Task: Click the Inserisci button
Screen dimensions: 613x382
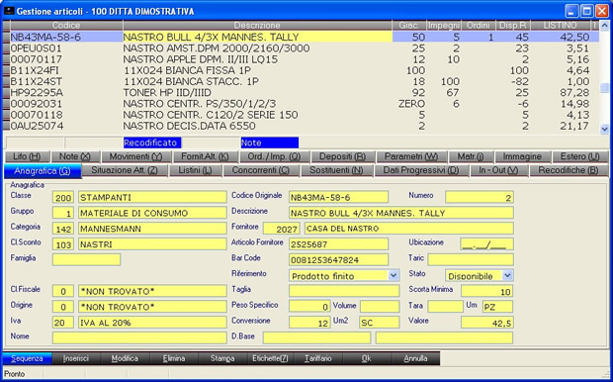Action: coord(76,358)
